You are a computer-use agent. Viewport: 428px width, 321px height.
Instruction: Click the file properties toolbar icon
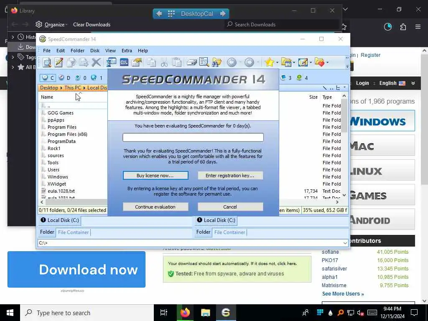[x=137, y=62]
